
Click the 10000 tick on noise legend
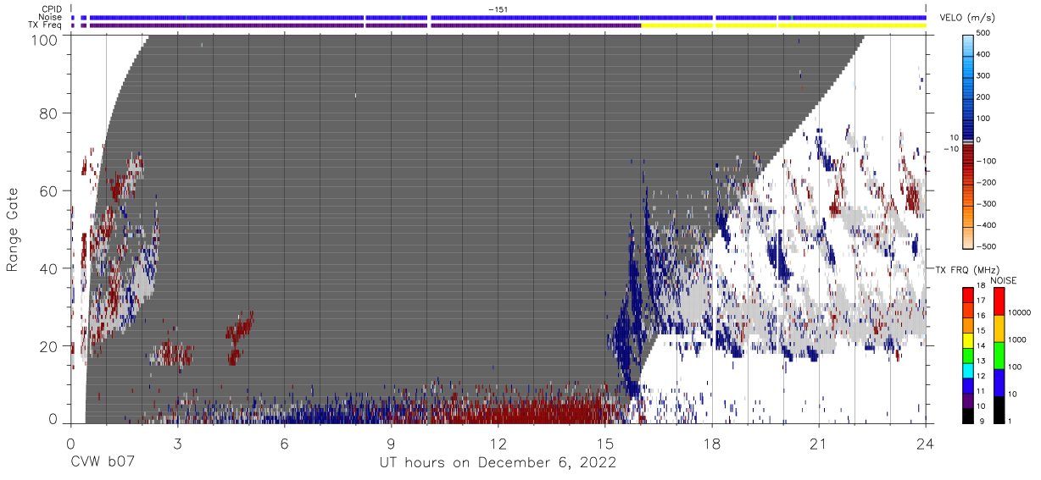[x=1018, y=312]
